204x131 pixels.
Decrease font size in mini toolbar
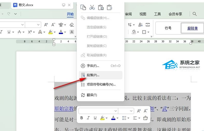click(146, 111)
